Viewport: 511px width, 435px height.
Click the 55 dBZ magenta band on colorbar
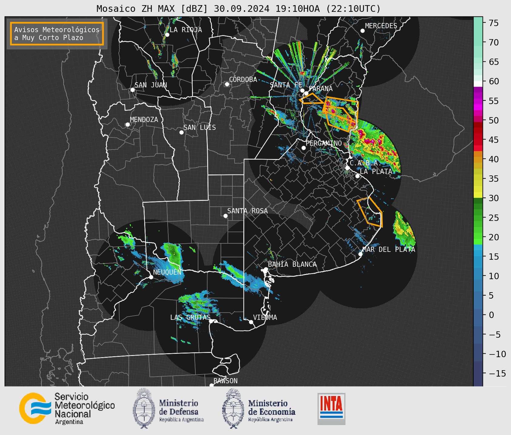coord(478,101)
